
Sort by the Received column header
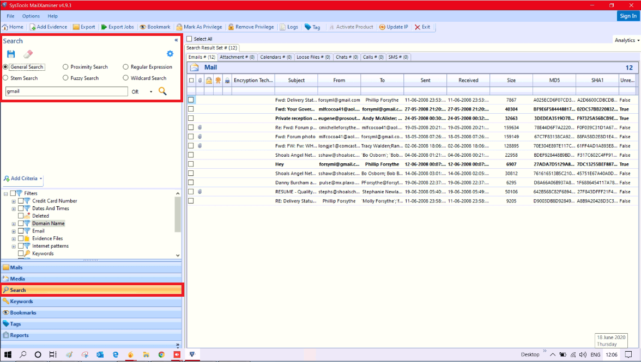point(469,81)
